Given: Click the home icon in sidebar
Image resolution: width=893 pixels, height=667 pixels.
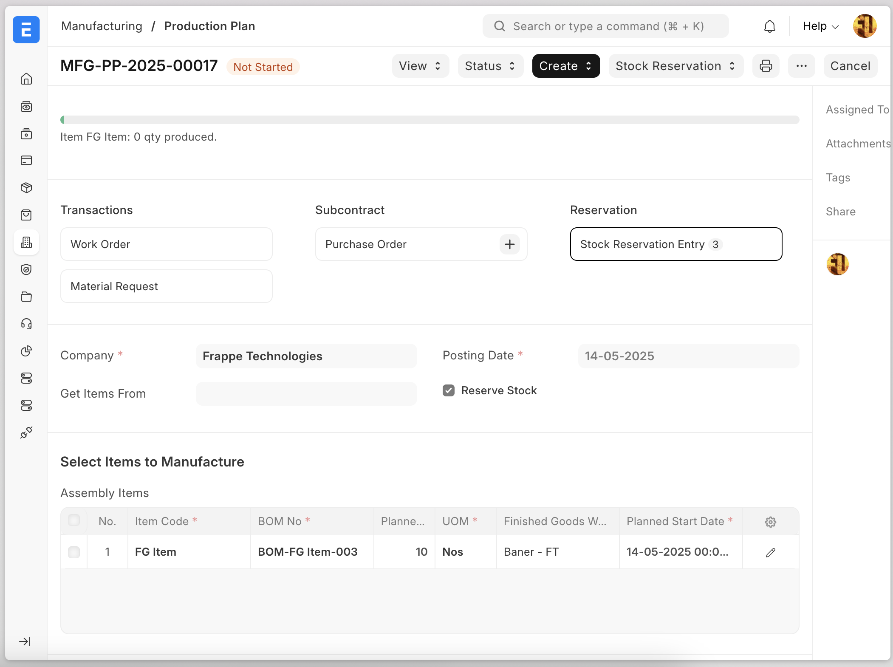Looking at the screenshot, I should pyautogui.click(x=26, y=79).
